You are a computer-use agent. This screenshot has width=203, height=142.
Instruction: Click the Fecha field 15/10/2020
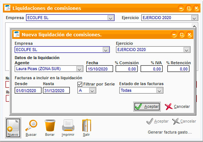click(99, 69)
